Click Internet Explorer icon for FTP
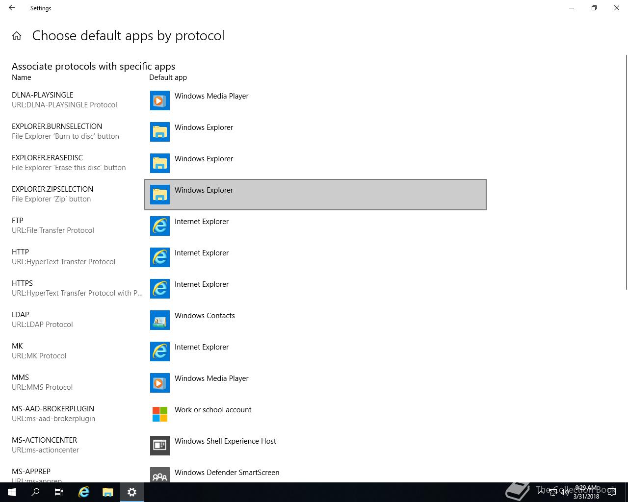This screenshot has width=628, height=502. pyautogui.click(x=160, y=226)
